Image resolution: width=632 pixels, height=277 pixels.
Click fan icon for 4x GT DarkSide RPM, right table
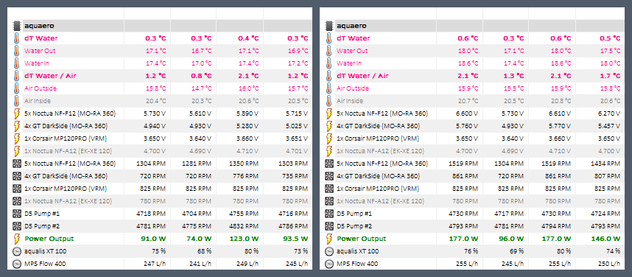[x=329, y=176]
